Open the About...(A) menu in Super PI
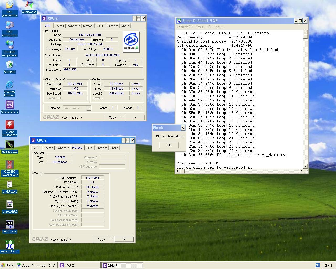Screen dimensions: 336x269 pos(203,27)
